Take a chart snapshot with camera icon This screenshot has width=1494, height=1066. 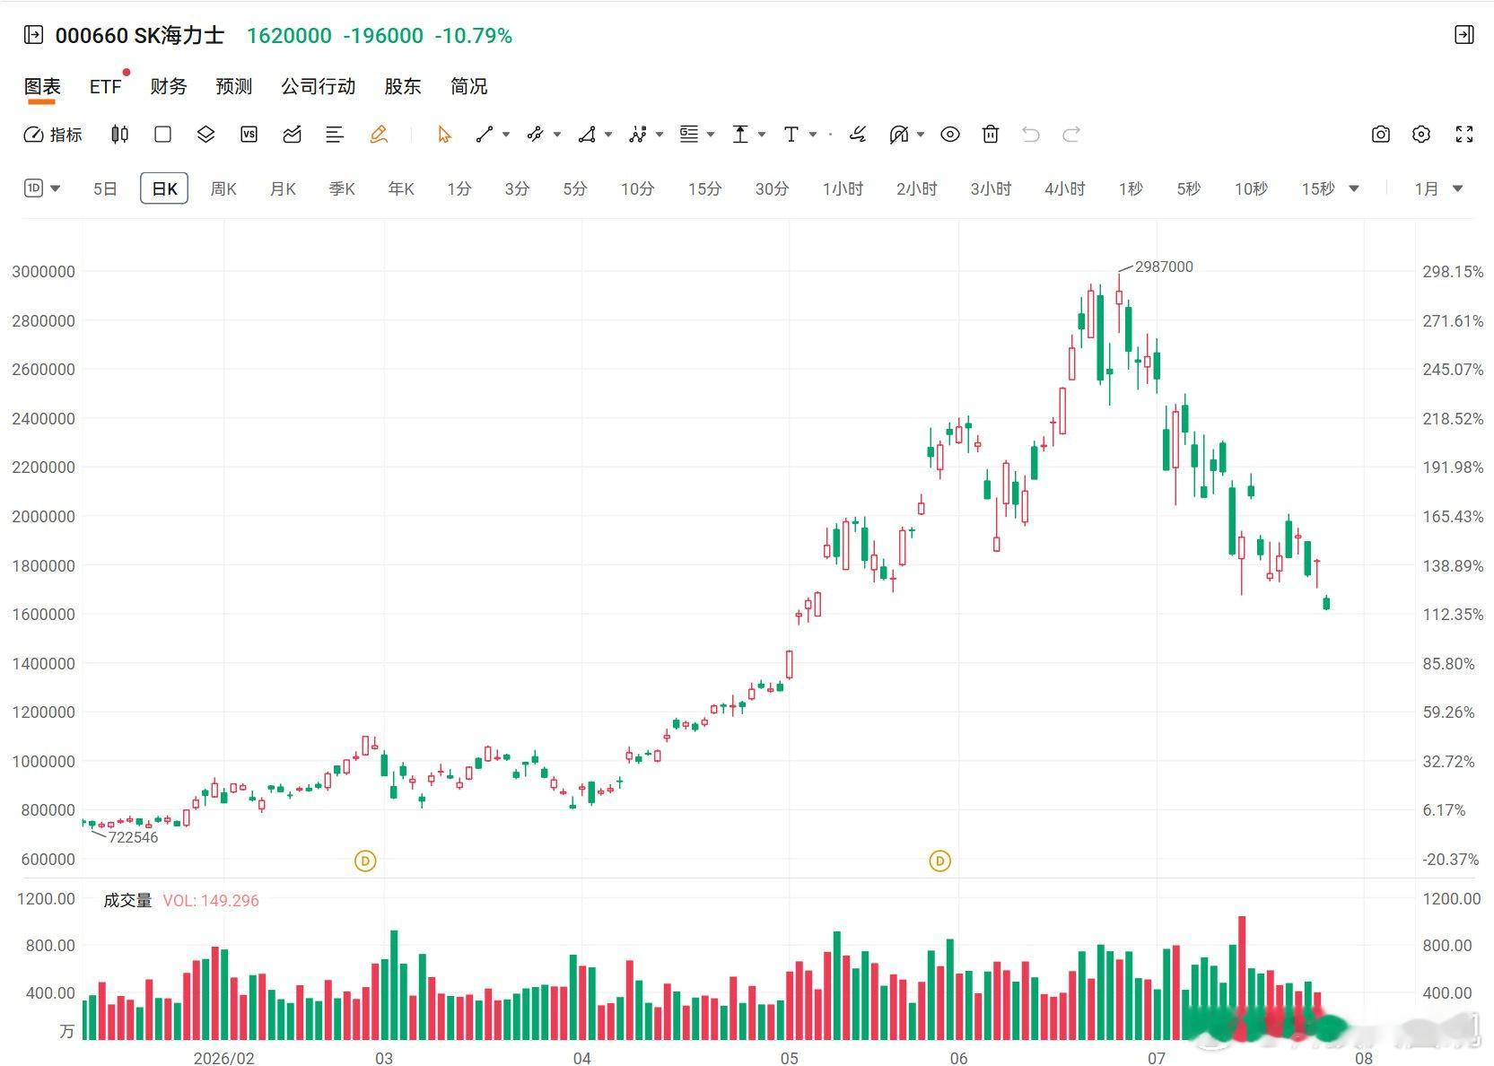pyautogui.click(x=1381, y=135)
